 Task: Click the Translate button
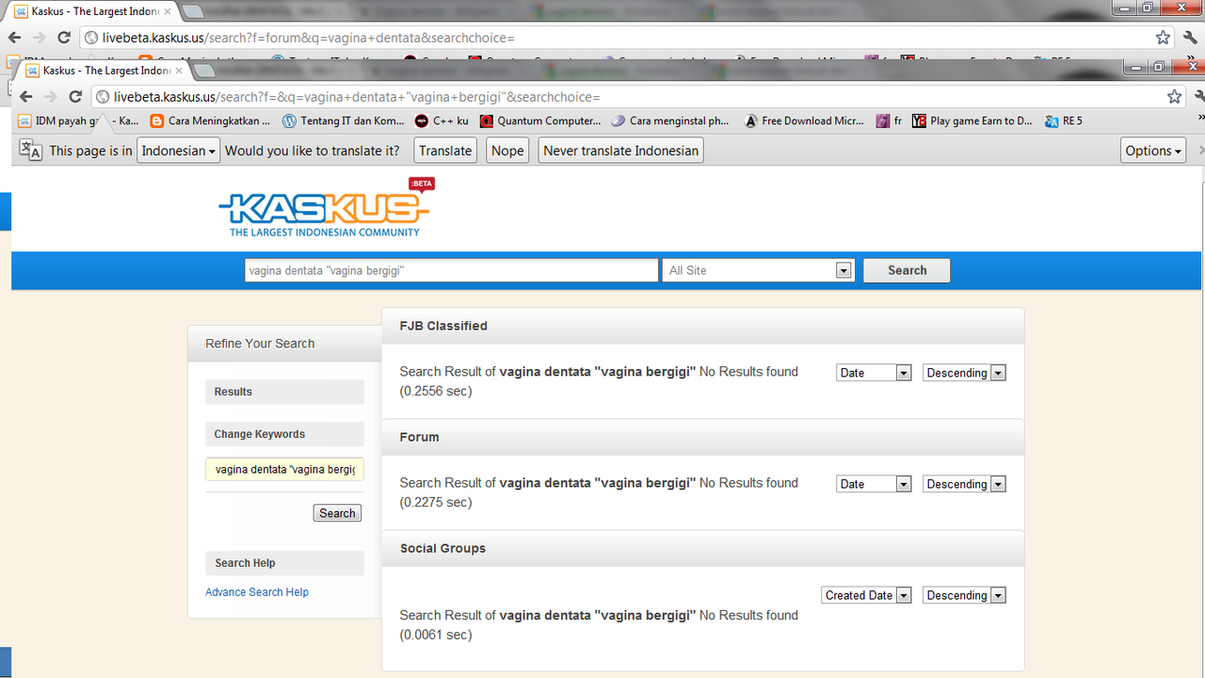coord(445,151)
